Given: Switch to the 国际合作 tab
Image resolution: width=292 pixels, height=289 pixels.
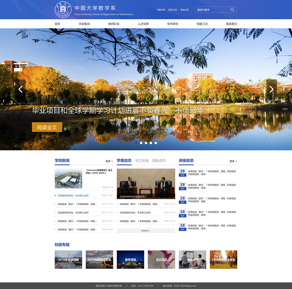Looking at the screenshot, I should 159,161.
